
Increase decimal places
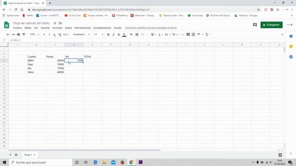[x=60, y=35]
